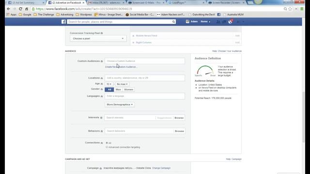Click Age info icon
The height and width of the screenshot is (174, 310).
[102, 84]
